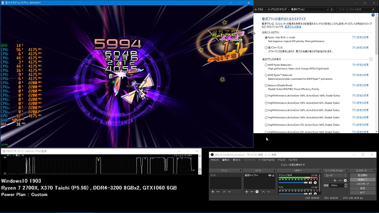The height and width of the screenshot is (213, 379).
Task: Select the second favorite power plan radio
Action: coord(266,48)
